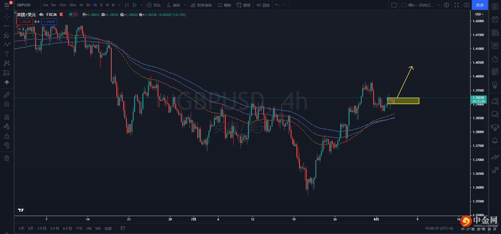Open the USD currency dropdown
The image size is (501, 234).
point(479,14)
